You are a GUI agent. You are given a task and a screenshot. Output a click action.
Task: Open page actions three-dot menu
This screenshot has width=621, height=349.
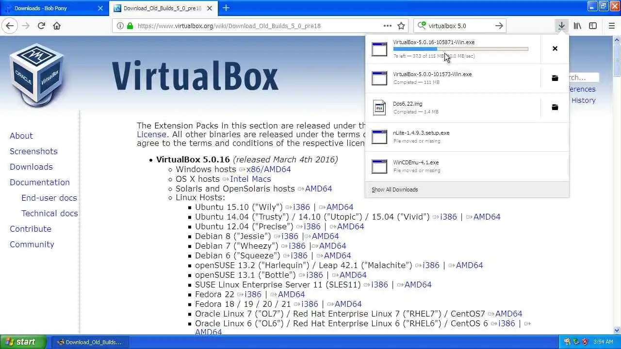(387, 26)
